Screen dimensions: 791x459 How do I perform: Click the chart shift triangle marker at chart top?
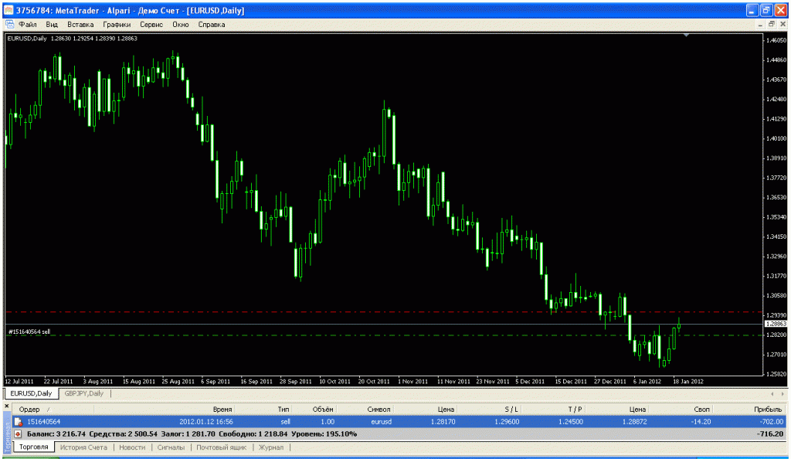pyautogui.click(x=686, y=36)
